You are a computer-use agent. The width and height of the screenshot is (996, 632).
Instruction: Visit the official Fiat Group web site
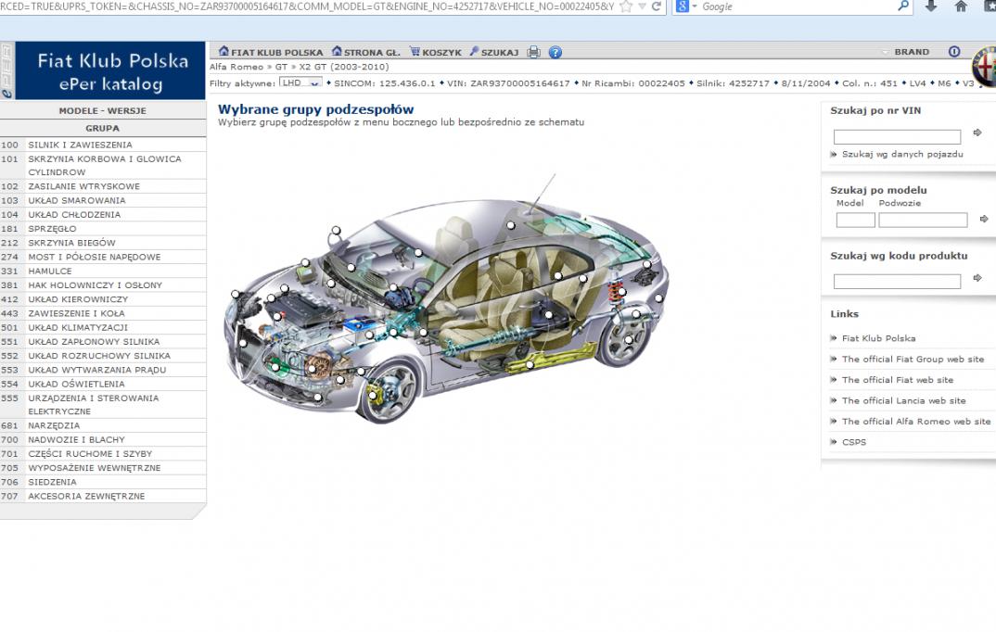[x=913, y=360]
